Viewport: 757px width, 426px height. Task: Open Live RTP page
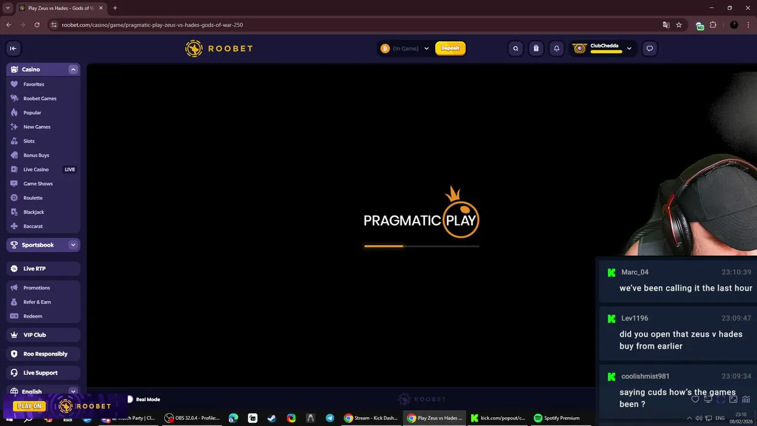43,269
